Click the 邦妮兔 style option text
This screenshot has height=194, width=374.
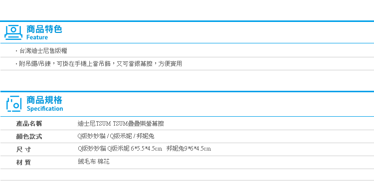coord(145,136)
